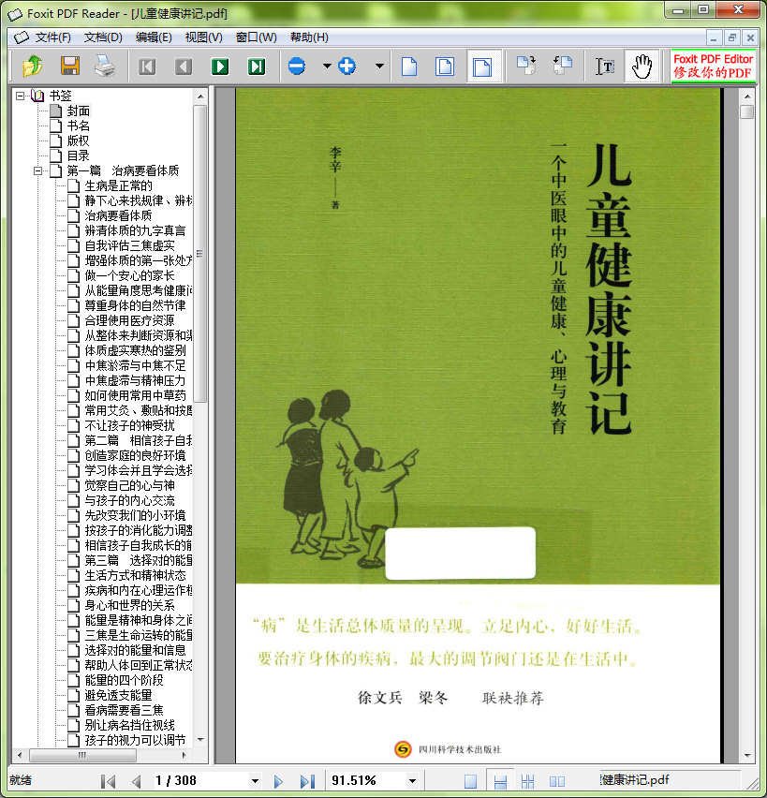This screenshot has width=767, height=798.
Task: Click the blue Zoom Out minus icon
Action: [297, 66]
